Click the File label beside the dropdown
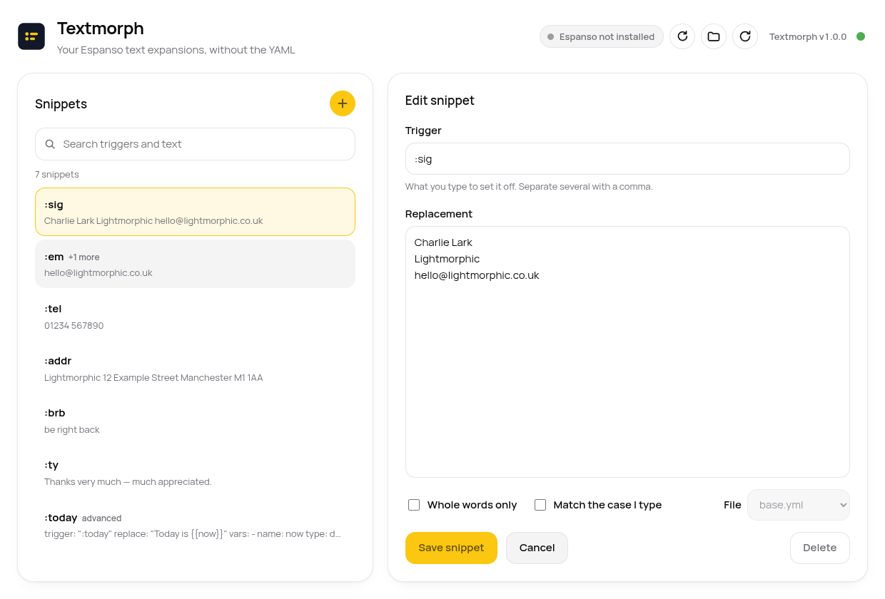This screenshot has width=885, height=599. [x=732, y=505]
